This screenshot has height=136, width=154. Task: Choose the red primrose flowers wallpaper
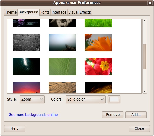click(98, 67)
